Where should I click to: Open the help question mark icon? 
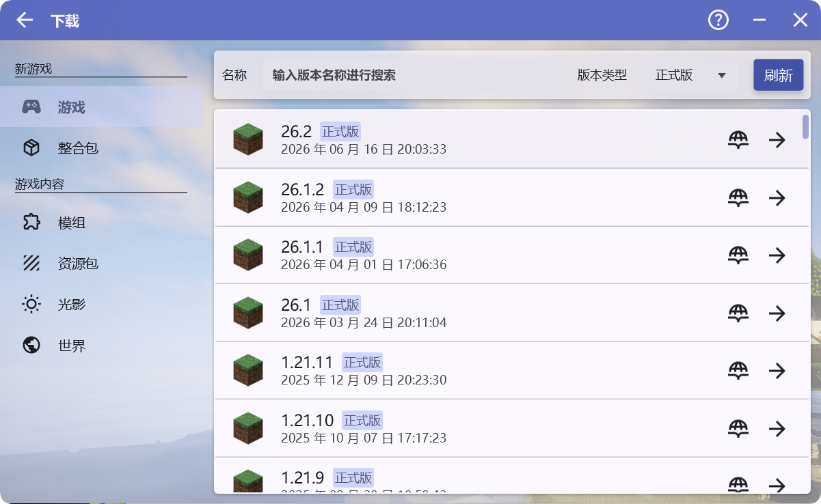click(x=718, y=20)
